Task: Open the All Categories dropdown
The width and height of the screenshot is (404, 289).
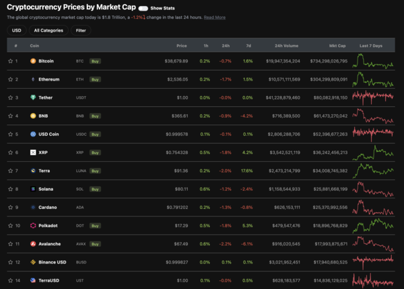Action: (48, 30)
